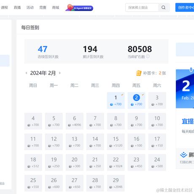This screenshot has width=194, height=194.
Task: Click ore icon on day 4
Action: (29, 125)
